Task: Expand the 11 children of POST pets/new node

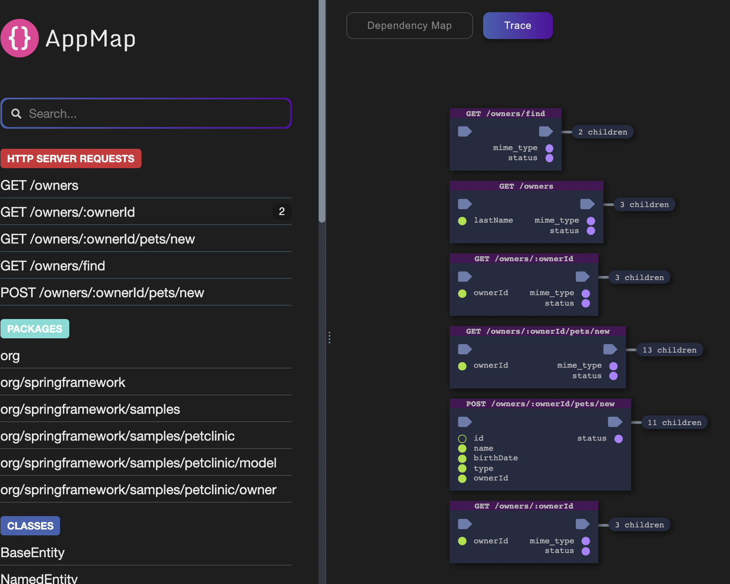Action: 674,422
